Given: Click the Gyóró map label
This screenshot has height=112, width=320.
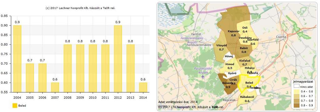Looking at the screenshot, I should tap(232, 73).
